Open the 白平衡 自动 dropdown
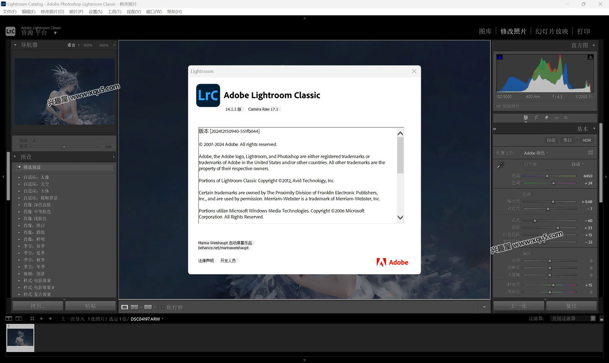 pos(578,164)
